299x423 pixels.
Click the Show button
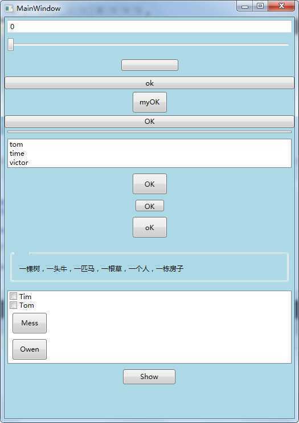click(149, 377)
